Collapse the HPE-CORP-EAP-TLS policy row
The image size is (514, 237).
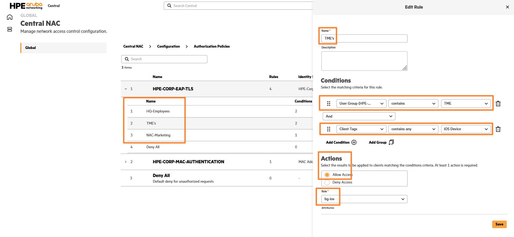click(x=126, y=89)
